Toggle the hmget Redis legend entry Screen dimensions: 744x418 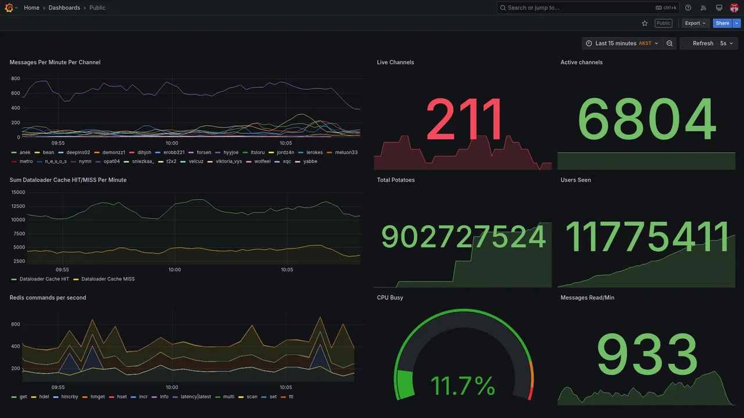click(98, 397)
